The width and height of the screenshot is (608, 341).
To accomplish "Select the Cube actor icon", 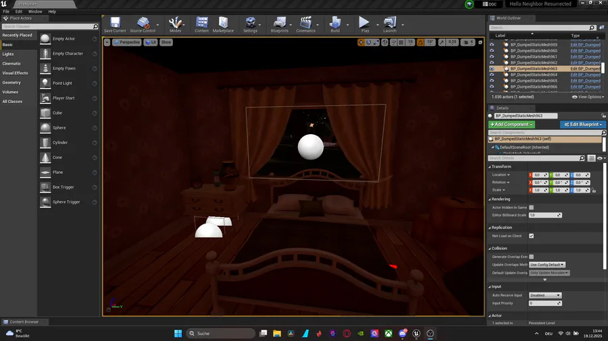I will tap(45, 113).
